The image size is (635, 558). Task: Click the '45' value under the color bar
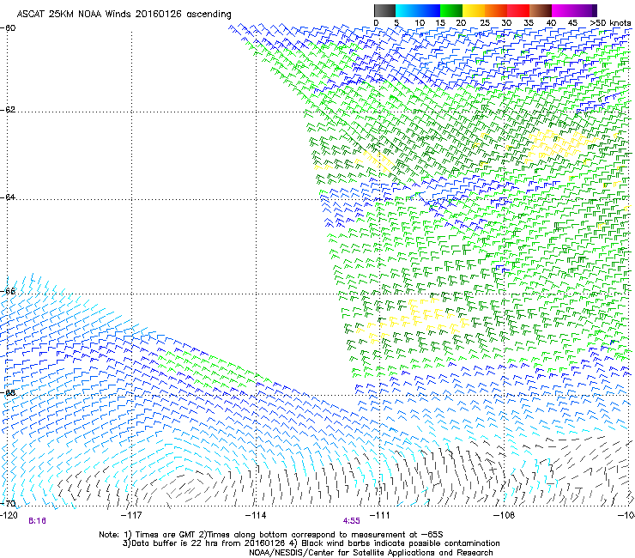[x=572, y=23]
